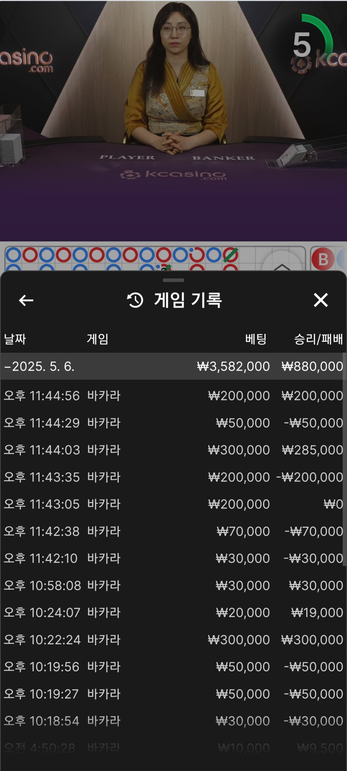Screen dimensions: 347x771
Task: Tap the 게임 기록 panel title
Action: point(188,300)
